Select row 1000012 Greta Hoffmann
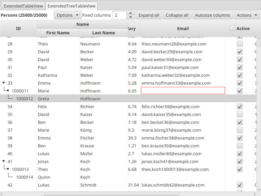The width and height of the screenshot is (261, 196). (x=128, y=99)
